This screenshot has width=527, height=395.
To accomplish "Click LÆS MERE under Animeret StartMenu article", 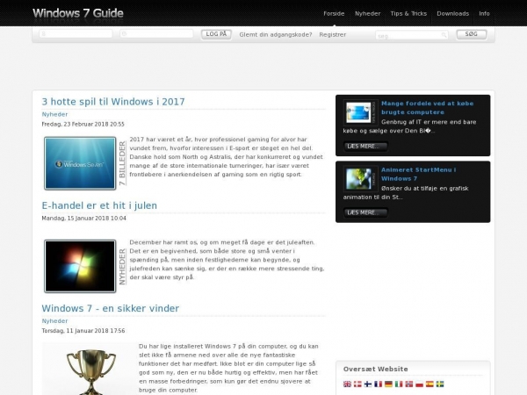I will [365, 212].
